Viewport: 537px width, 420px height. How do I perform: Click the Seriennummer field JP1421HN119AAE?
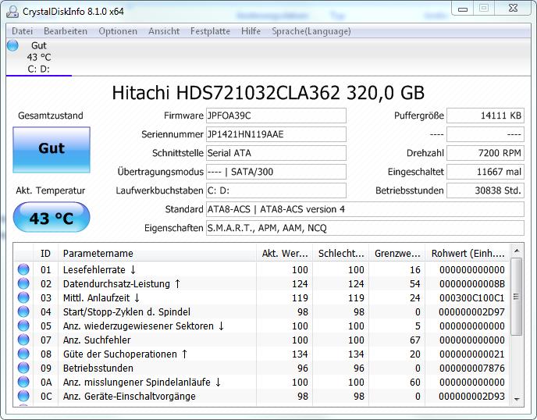click(x=276, y=134)
